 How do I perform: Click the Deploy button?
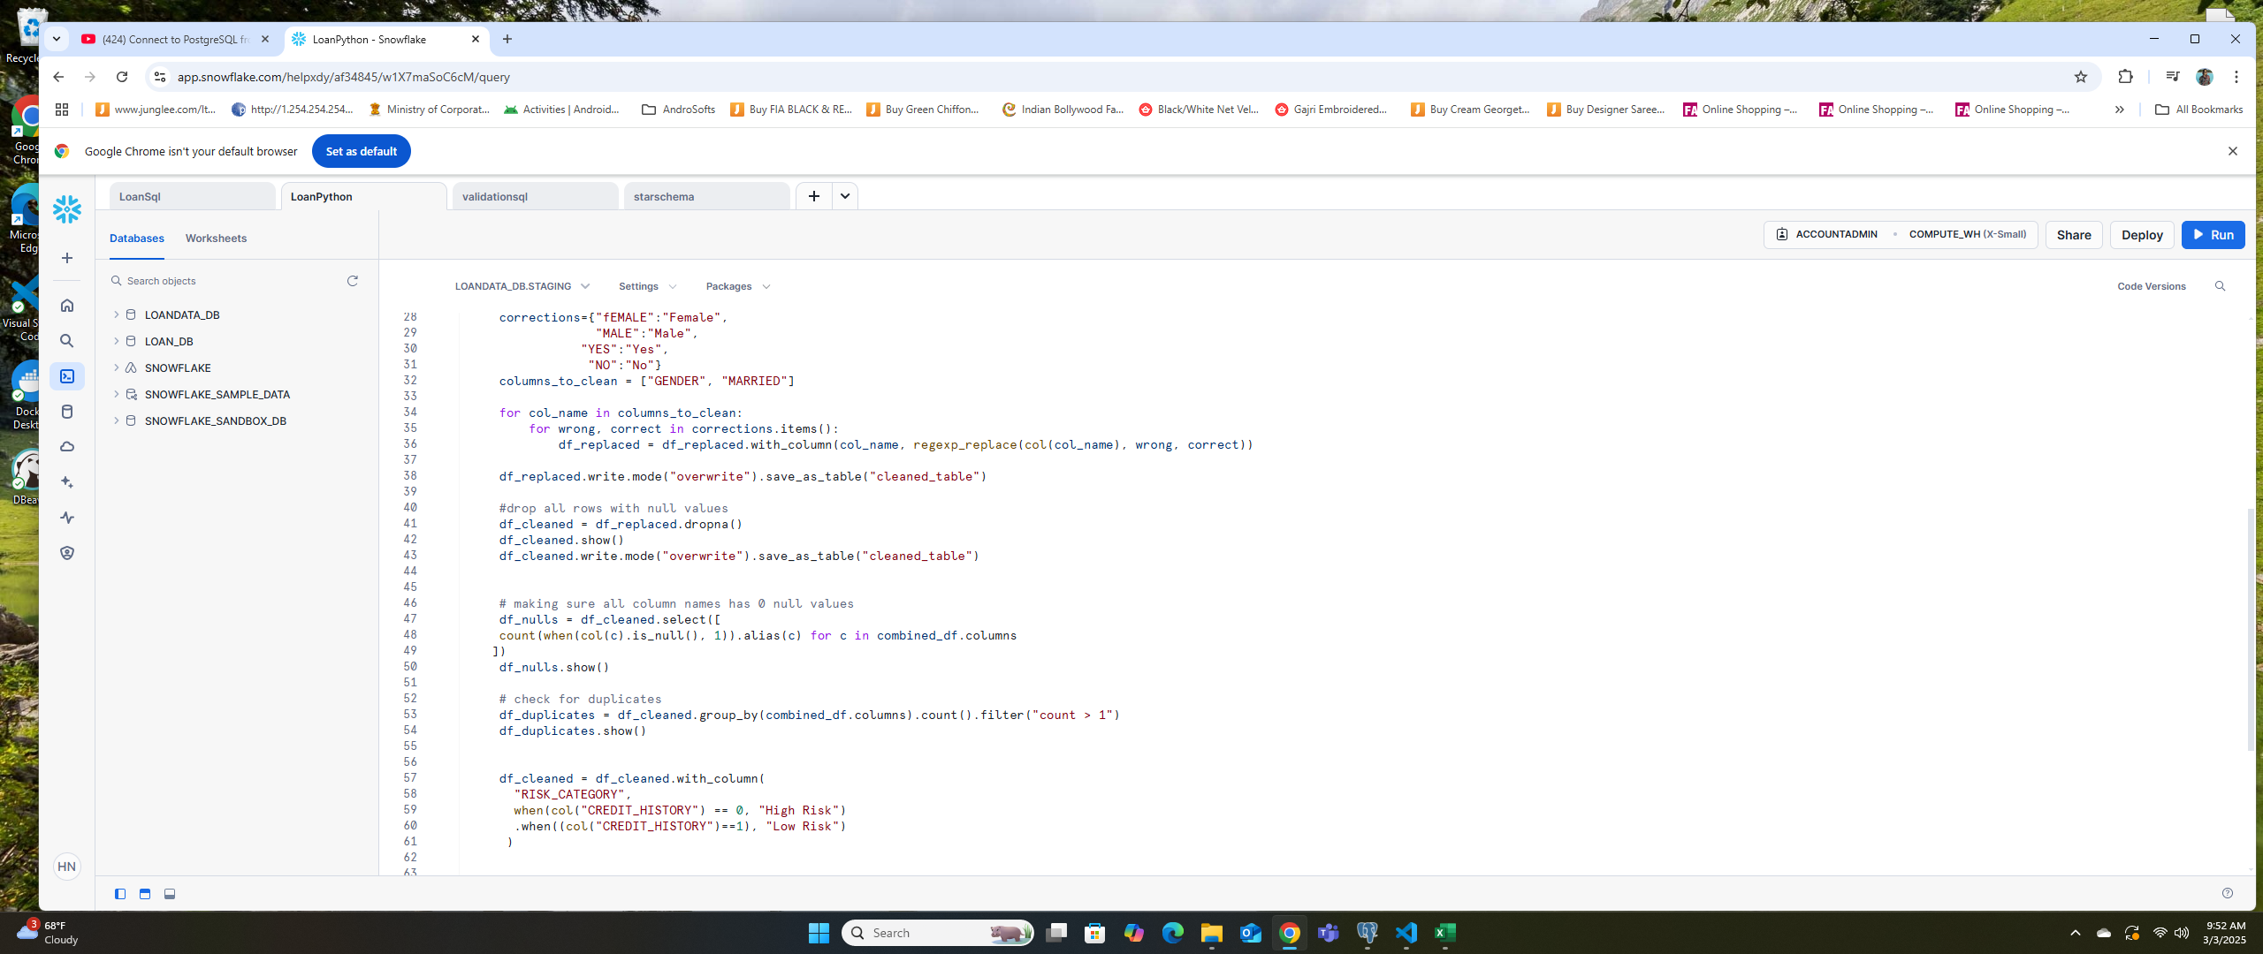coord(2141,235)
